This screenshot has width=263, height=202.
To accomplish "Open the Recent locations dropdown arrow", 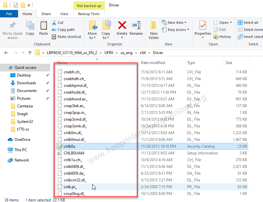I will (x=23, y=53).
